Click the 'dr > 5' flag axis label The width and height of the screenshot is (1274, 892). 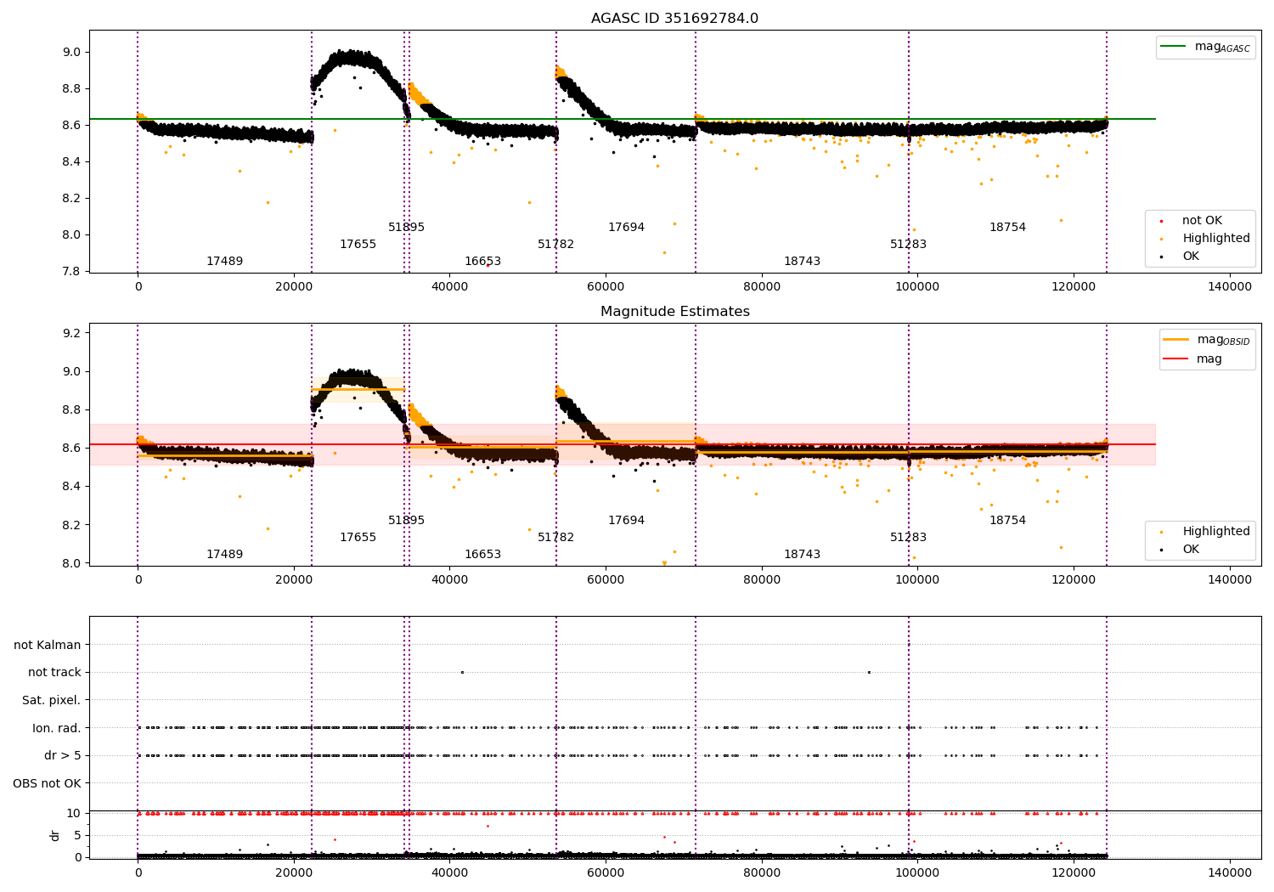coord(63,755)
